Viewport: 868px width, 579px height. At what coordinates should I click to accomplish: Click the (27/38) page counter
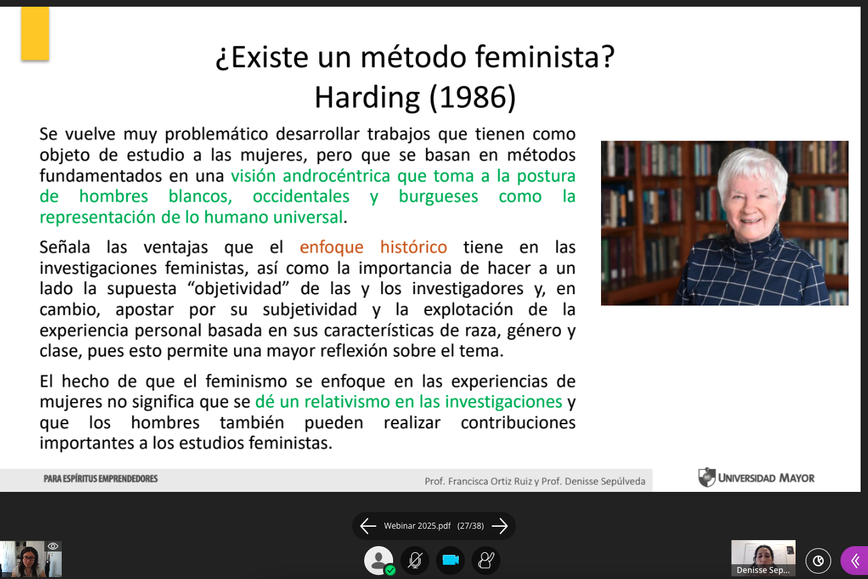tap(471, 526)
